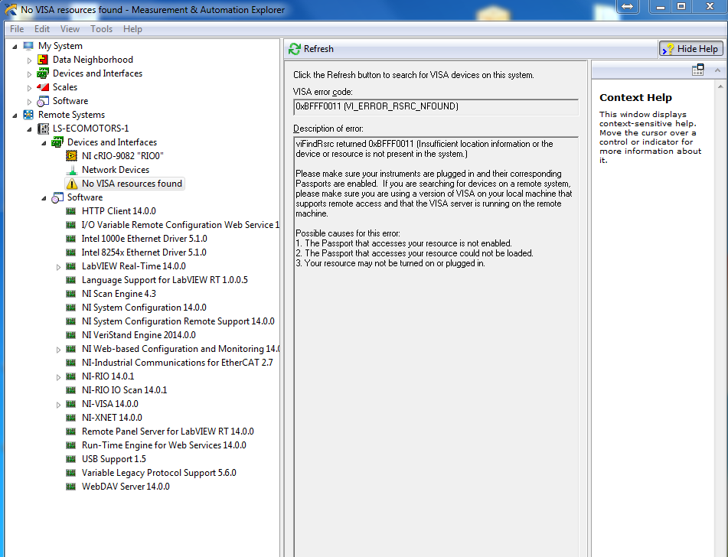
Task: Collapse the LS-ECOMOTORS-1 node
Action: (29, 129)
